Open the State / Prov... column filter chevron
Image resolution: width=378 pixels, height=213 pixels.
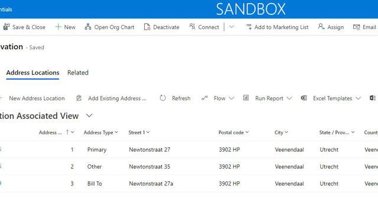tap(353, 132)
